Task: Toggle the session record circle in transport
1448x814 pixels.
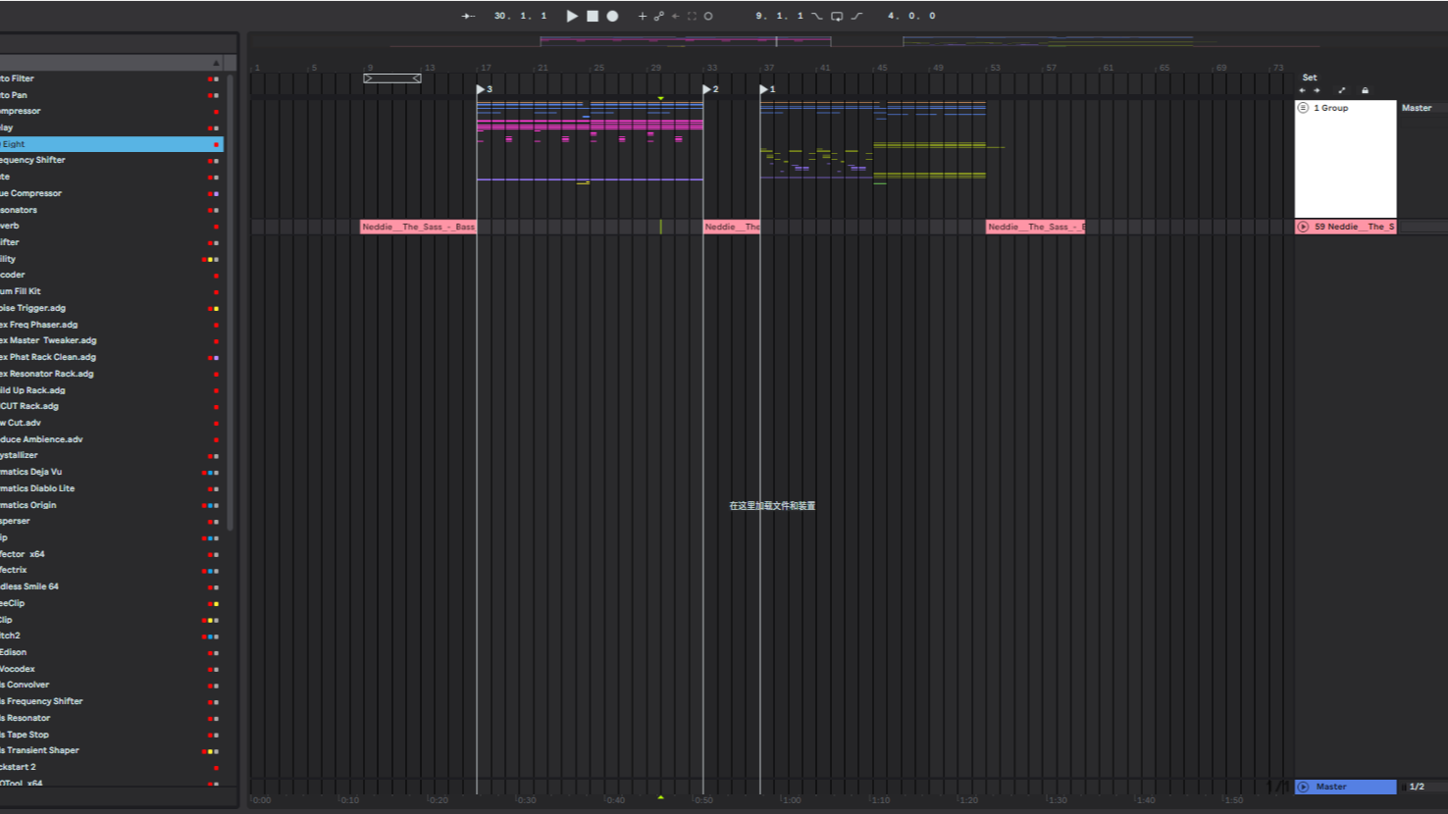Action: point(707,16)
